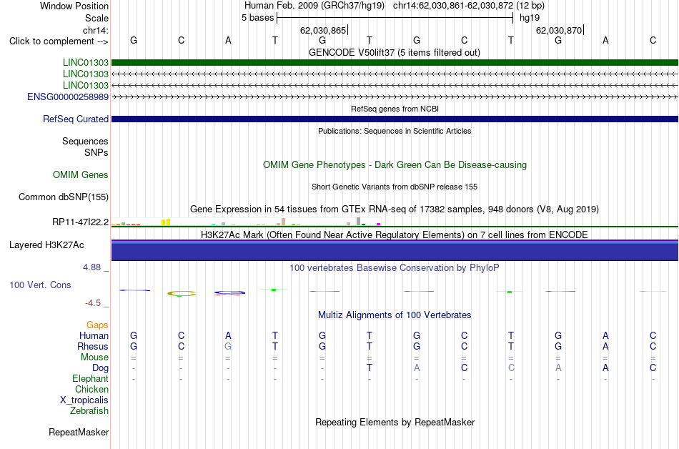Click the 4.88 conservation upper limit
Image resolution: width=679 pixels, height=449 pixels.
91,267
